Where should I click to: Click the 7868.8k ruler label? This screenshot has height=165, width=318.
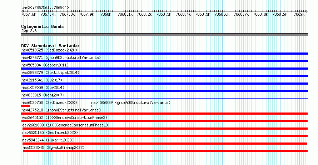(260, 15)
